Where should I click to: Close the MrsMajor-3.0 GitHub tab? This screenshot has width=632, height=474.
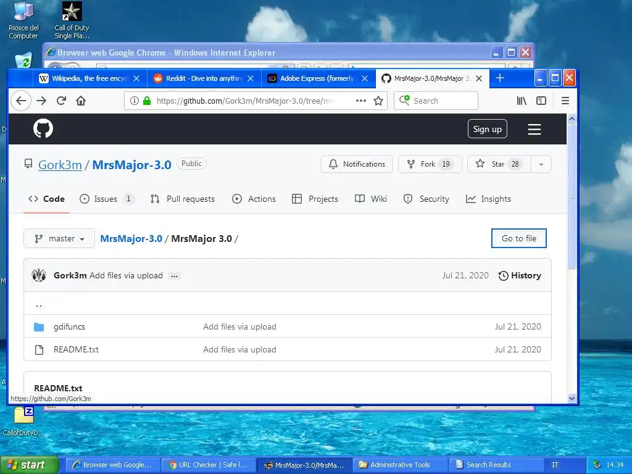pyautogui.click(x=479, y=78)
